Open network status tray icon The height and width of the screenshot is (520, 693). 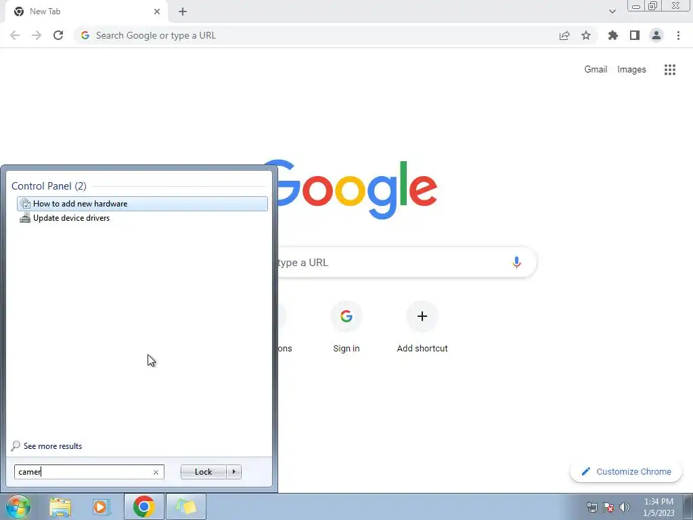pos(591,507)
